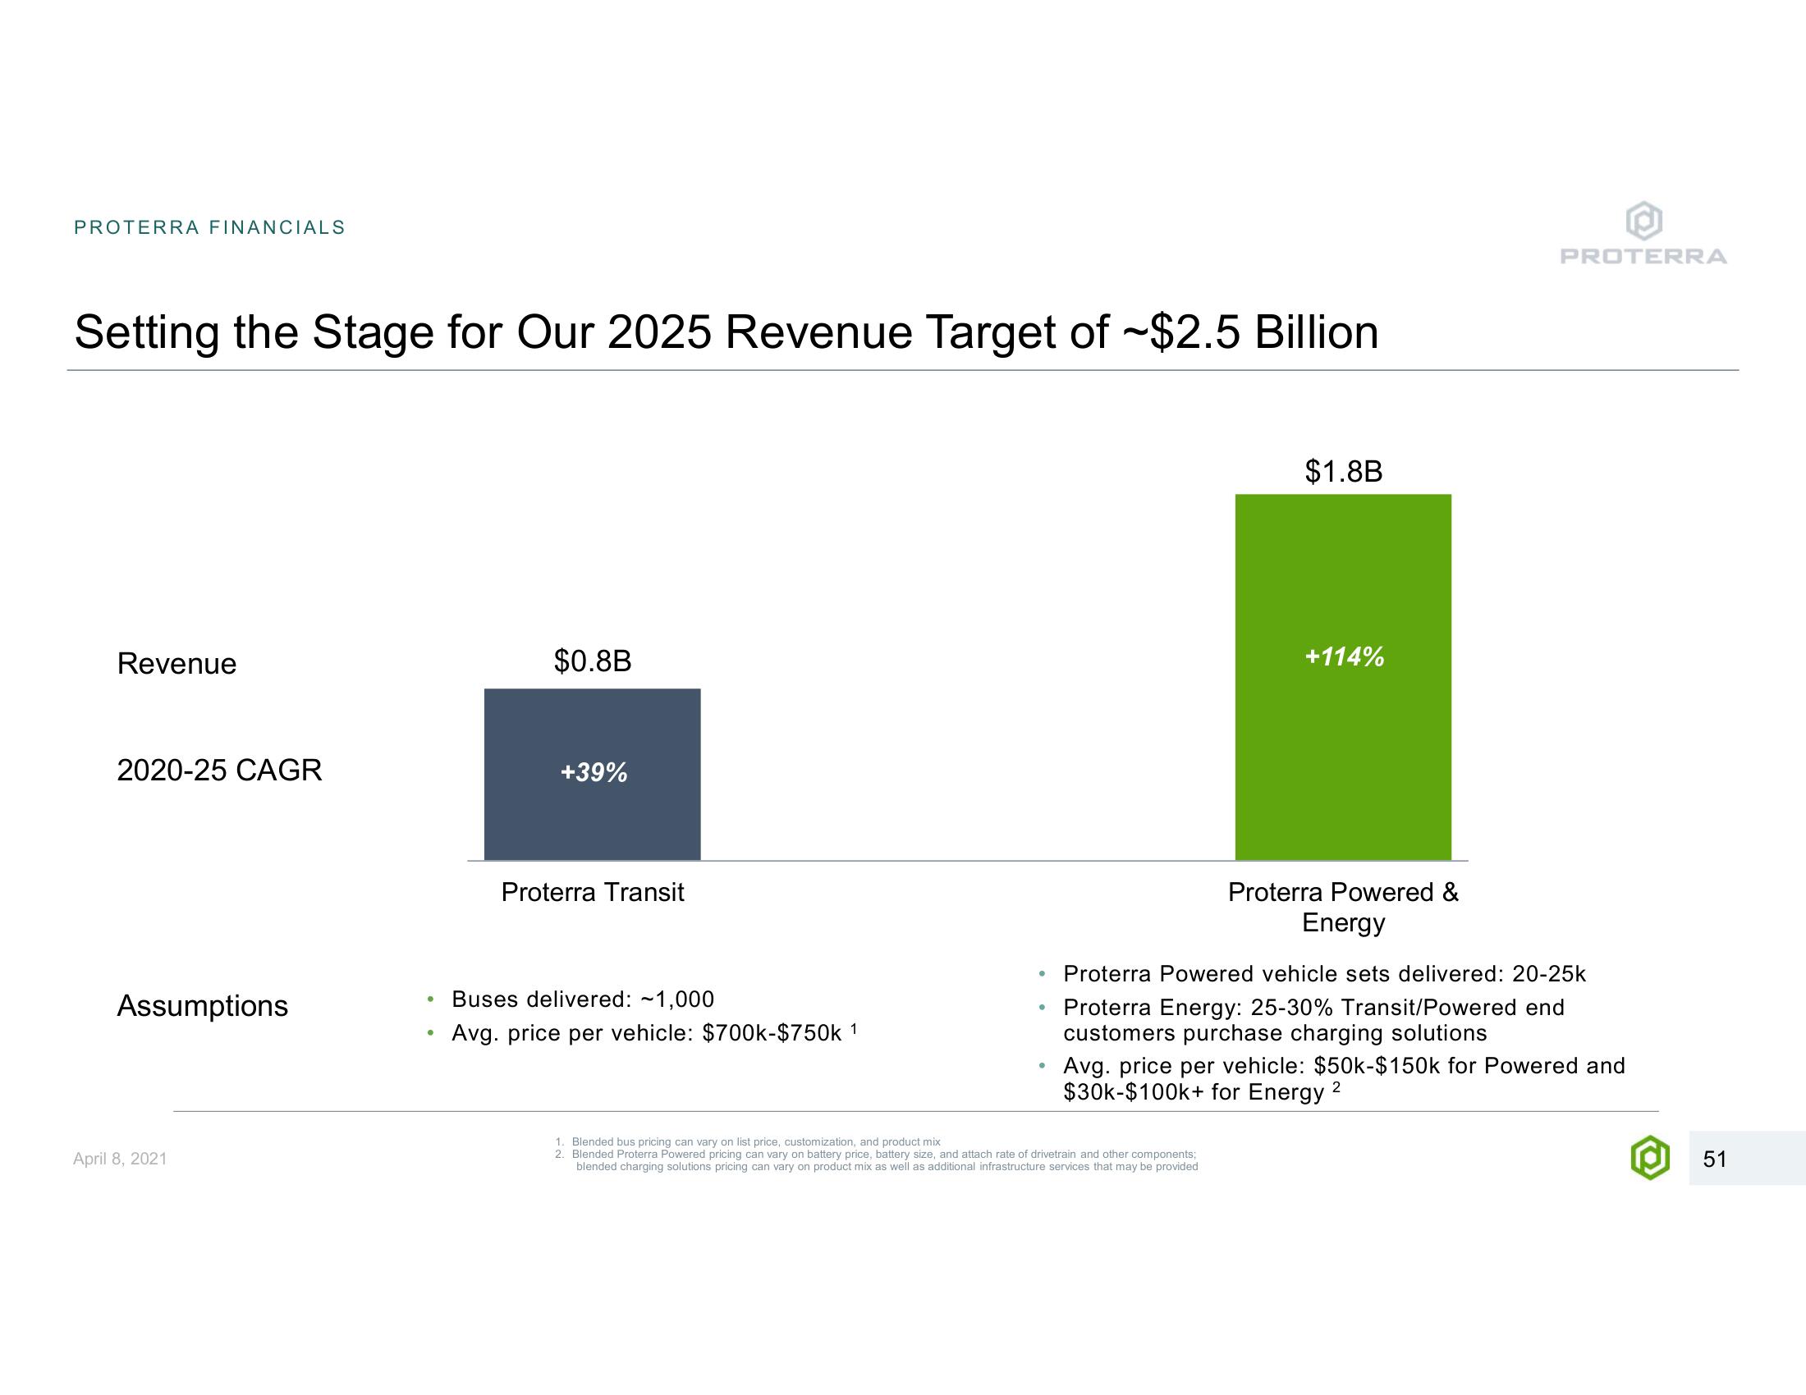Click the +39% CAGR label

click(x=594, y=773)
